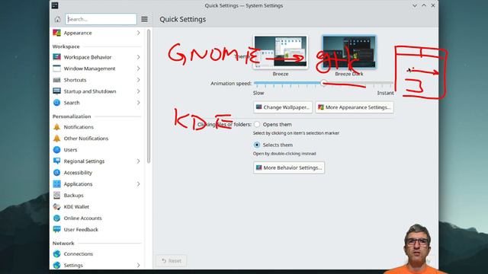Click the Applications grid icon

(56, 184)
